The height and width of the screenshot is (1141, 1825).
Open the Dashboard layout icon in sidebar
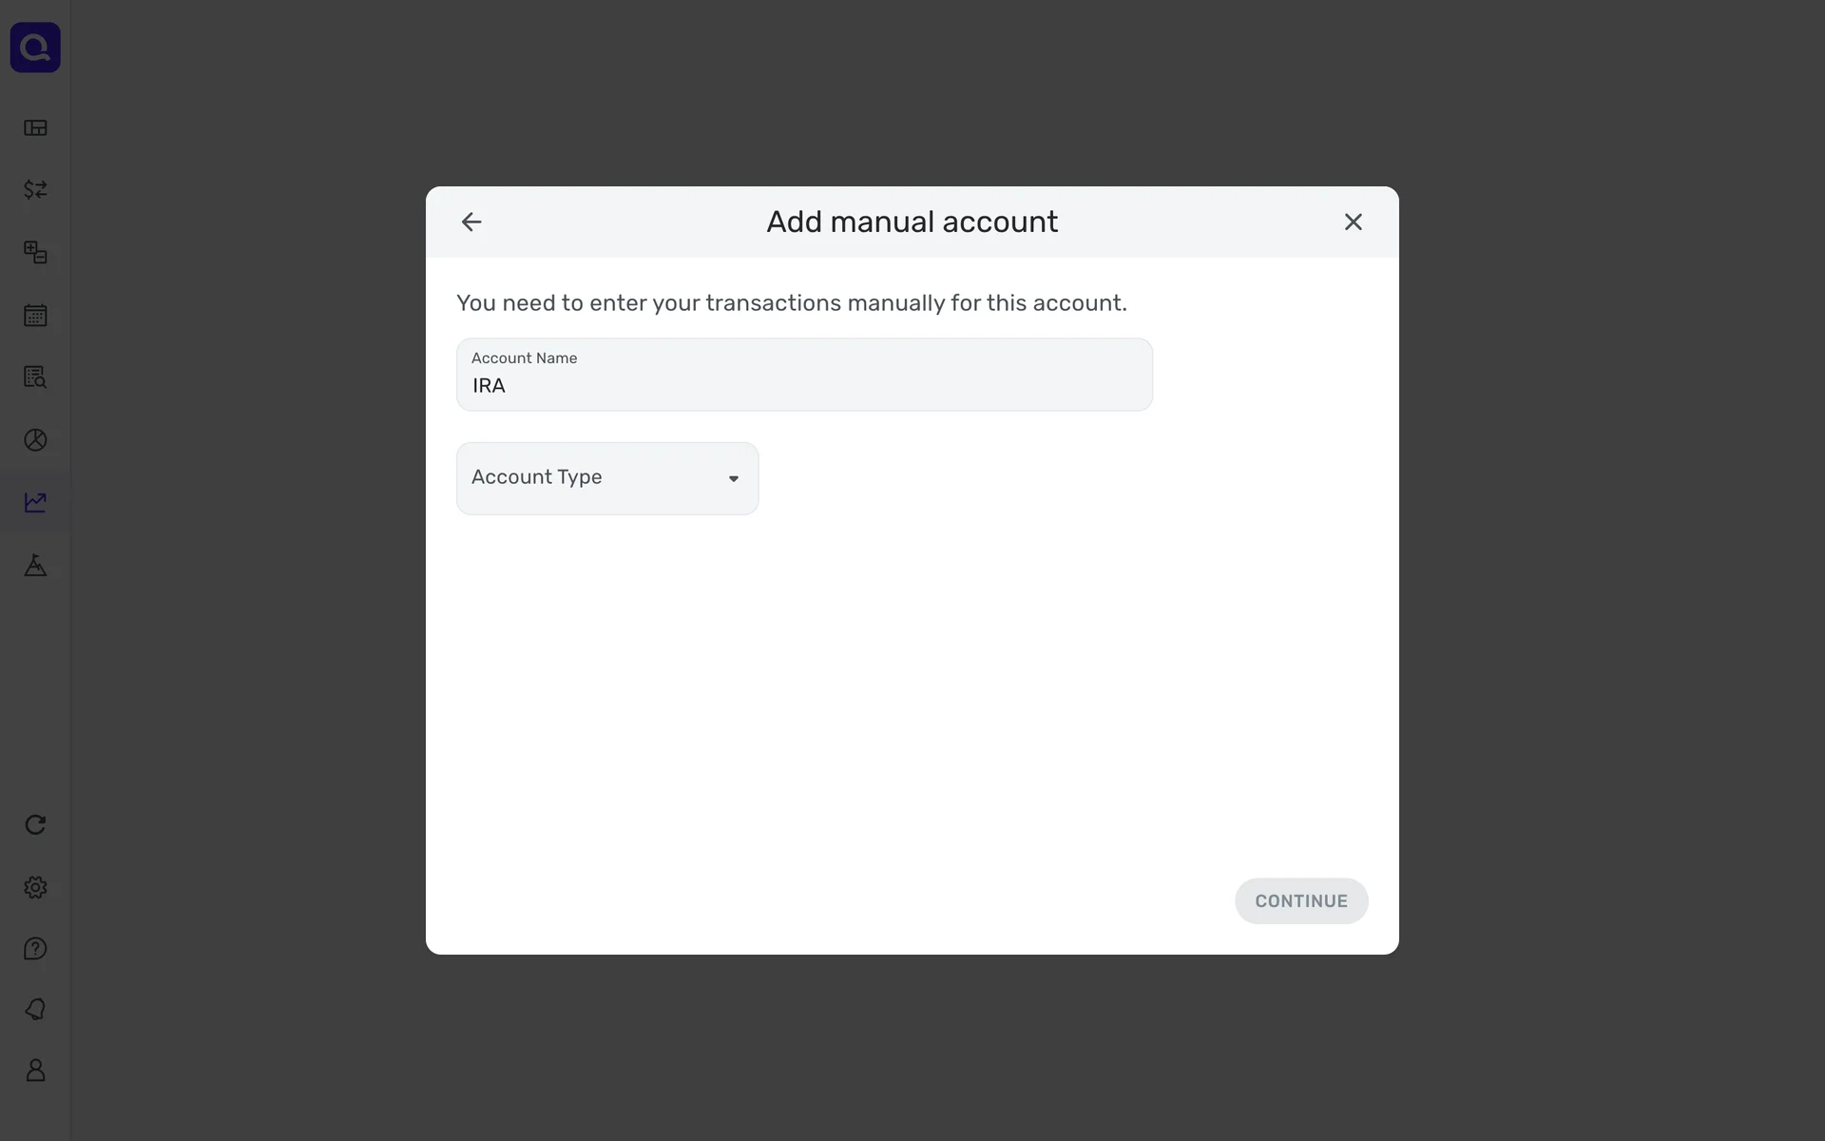point(35,128)
